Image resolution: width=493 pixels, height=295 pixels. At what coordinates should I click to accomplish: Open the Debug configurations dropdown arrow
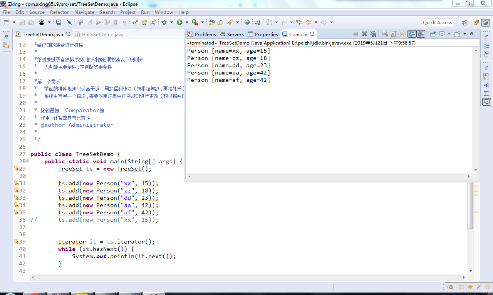171,22
